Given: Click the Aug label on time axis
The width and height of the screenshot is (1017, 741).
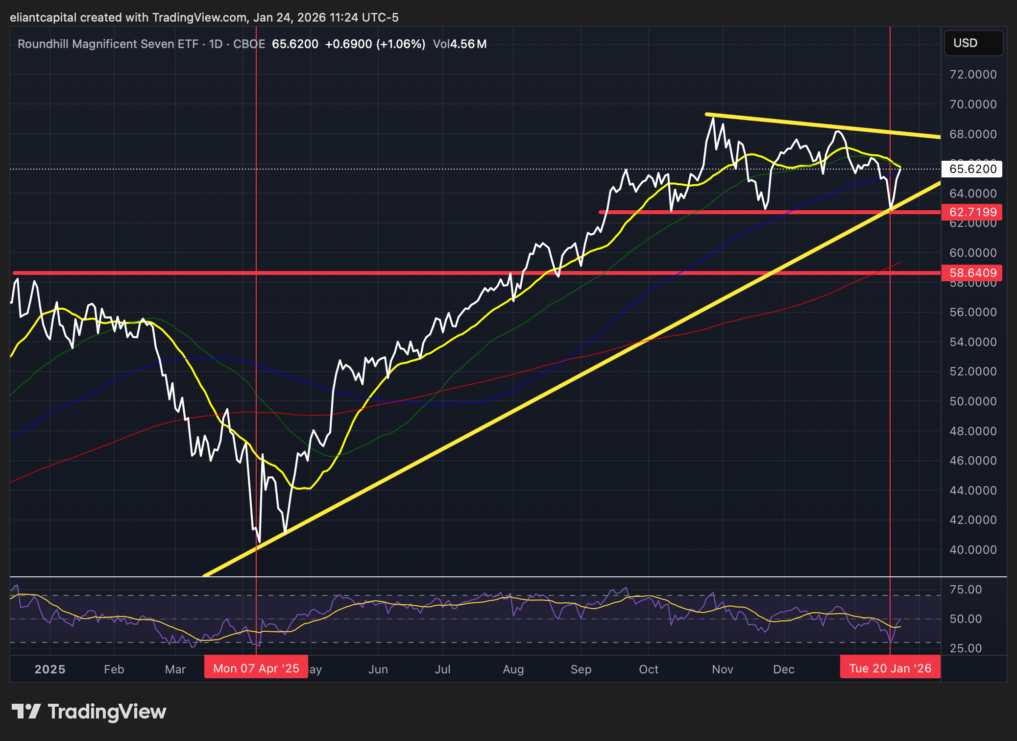Looking at the screenshot, I should click(x=513, y=669).
